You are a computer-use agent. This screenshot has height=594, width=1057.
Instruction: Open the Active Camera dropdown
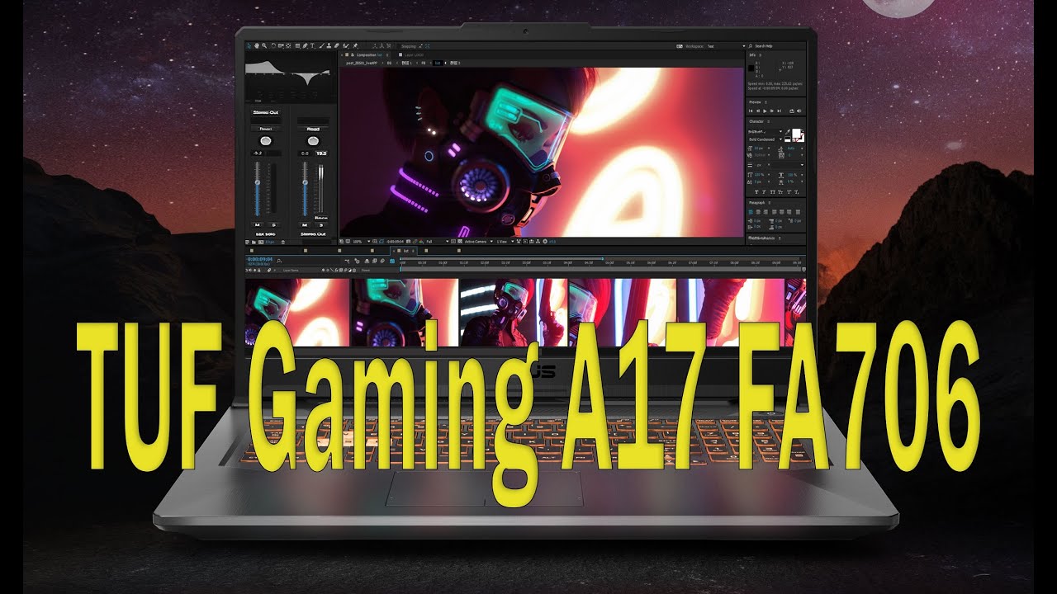pyautogui.click(x=477, y=242)
